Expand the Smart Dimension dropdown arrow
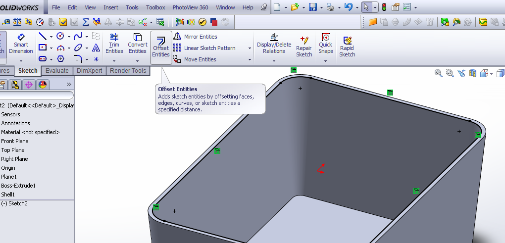The image size is (505, 243). pyautogui.click(x=21, y=60)
